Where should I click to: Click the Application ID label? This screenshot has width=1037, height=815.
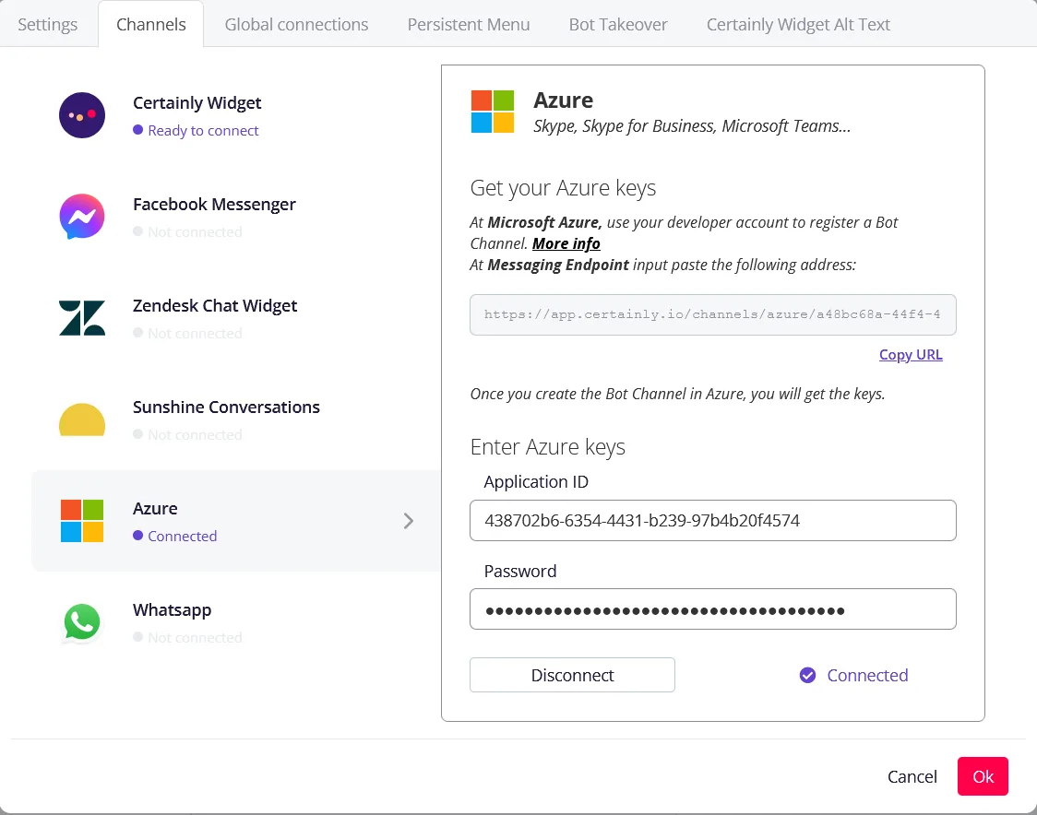(536, 482)
